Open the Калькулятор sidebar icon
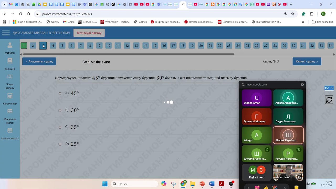Image resolution: width=336 pixels, height=189 pixels. 10,96
